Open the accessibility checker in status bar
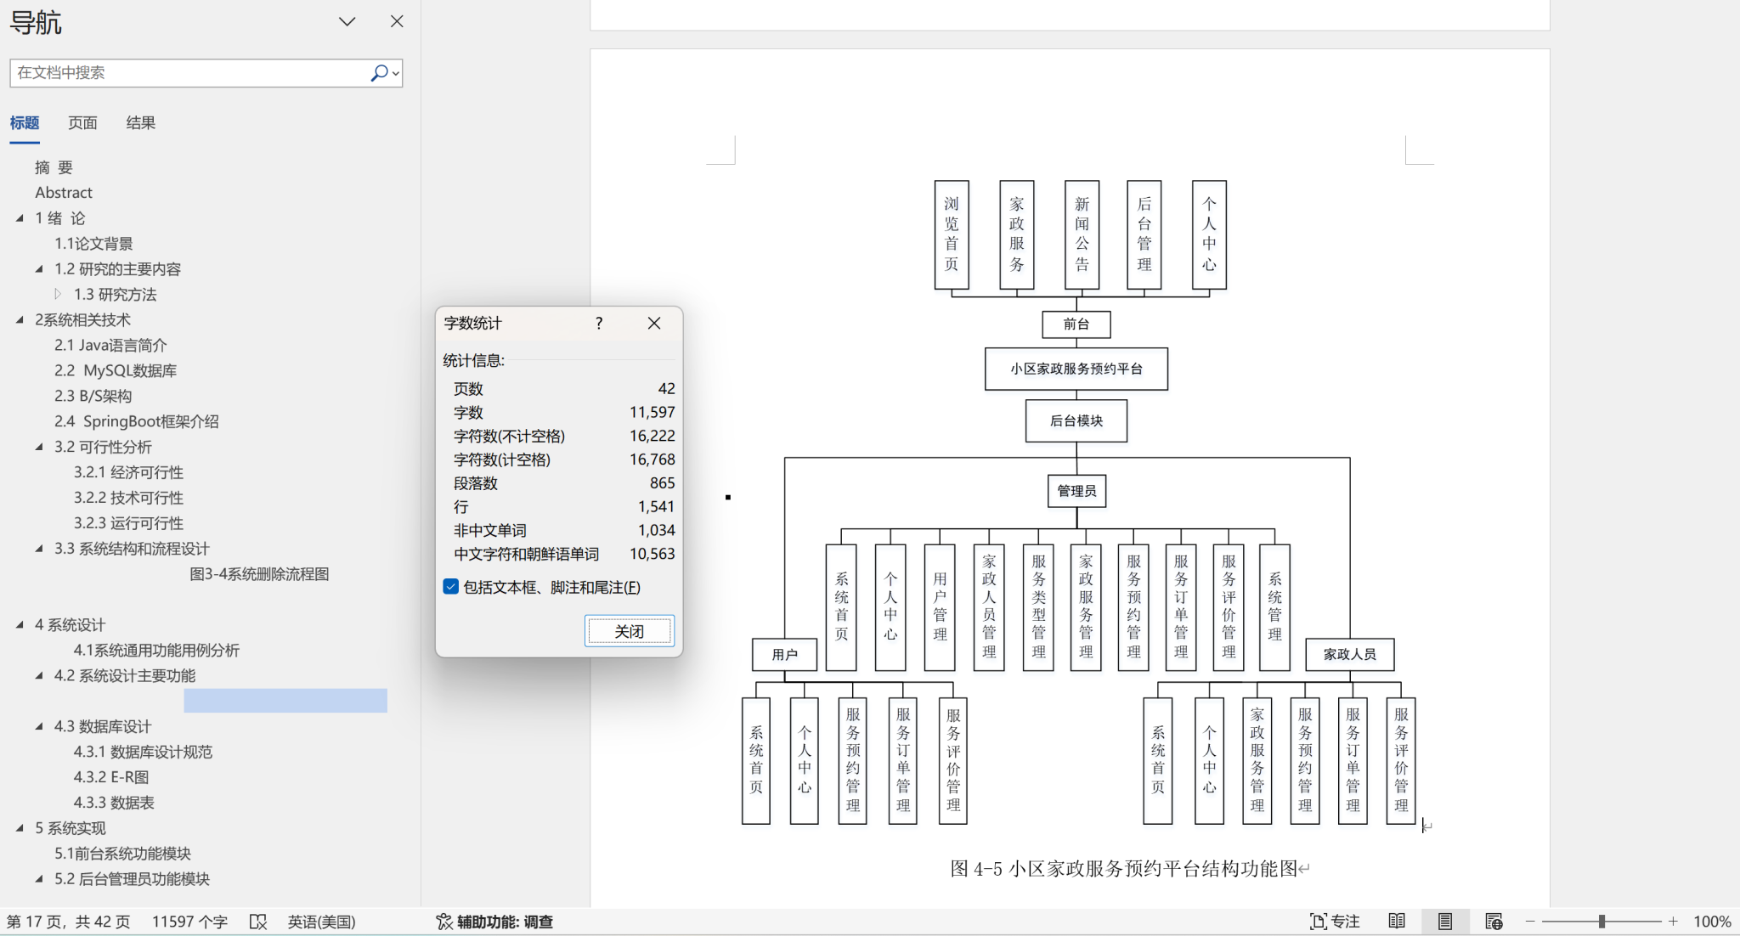The image size is (1740, 936). tap(494, 922)
